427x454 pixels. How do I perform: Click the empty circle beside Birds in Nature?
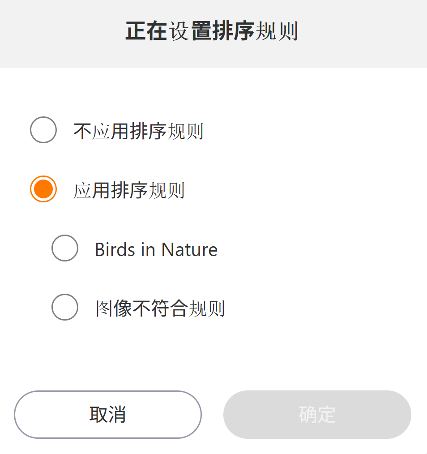(x=65, y=248)
